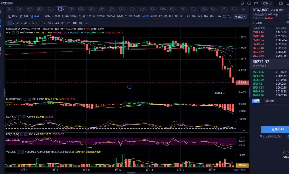Click the pop-out window icon in title bar

[x=281, y=3]
